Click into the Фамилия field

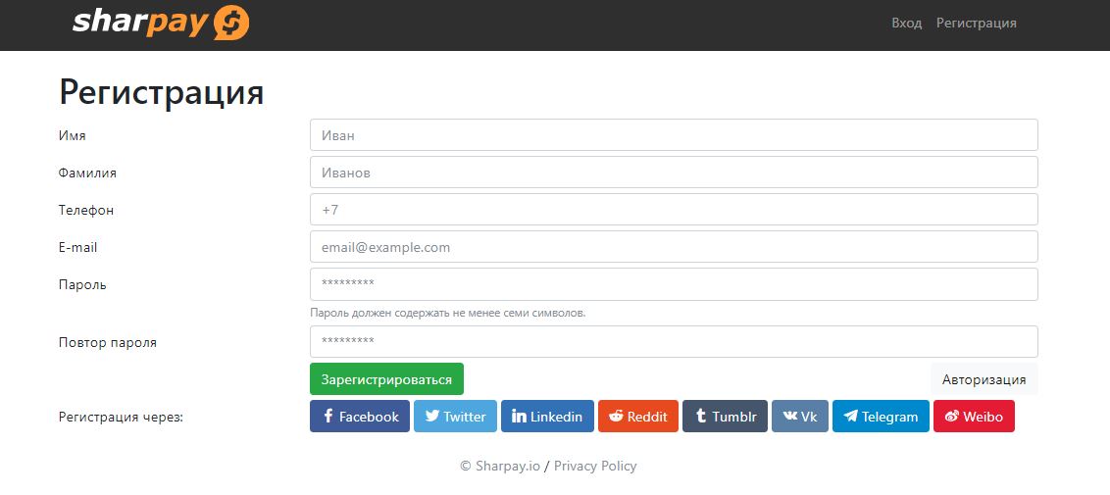point(674,173)
